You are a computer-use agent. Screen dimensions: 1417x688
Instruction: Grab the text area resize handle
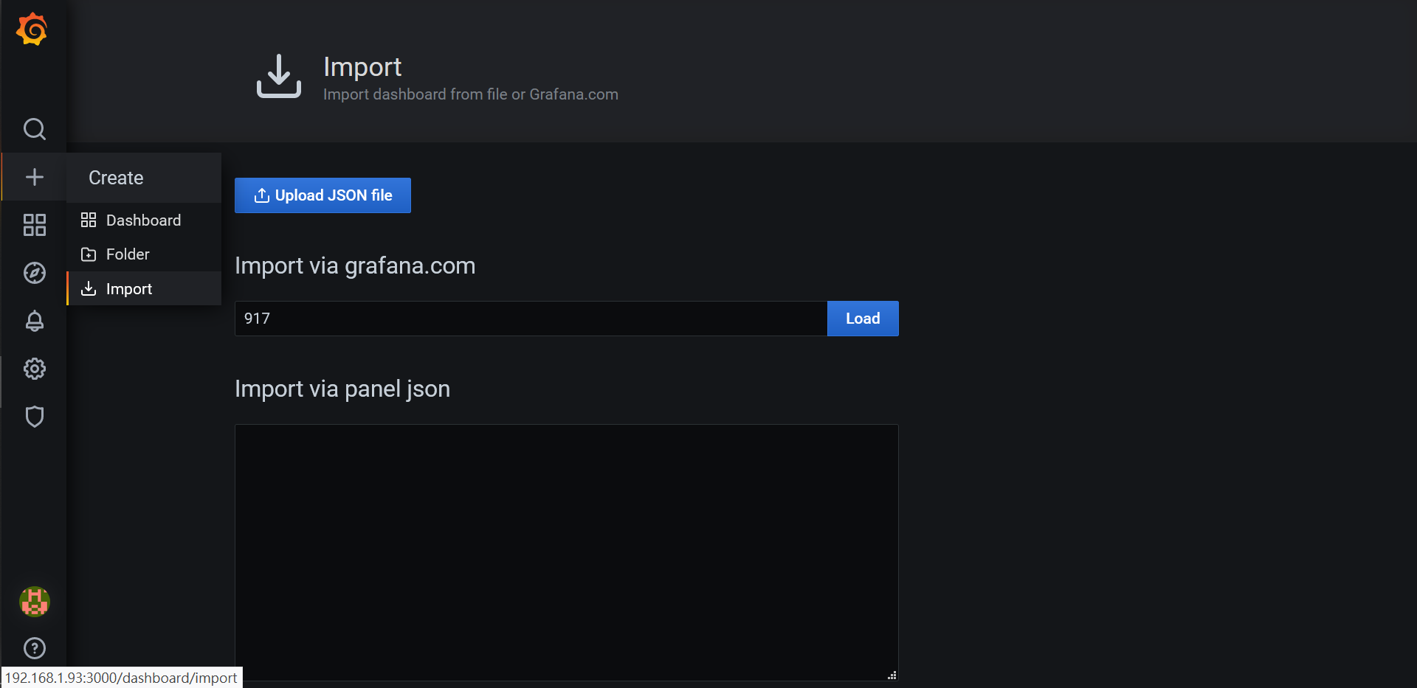892,675
